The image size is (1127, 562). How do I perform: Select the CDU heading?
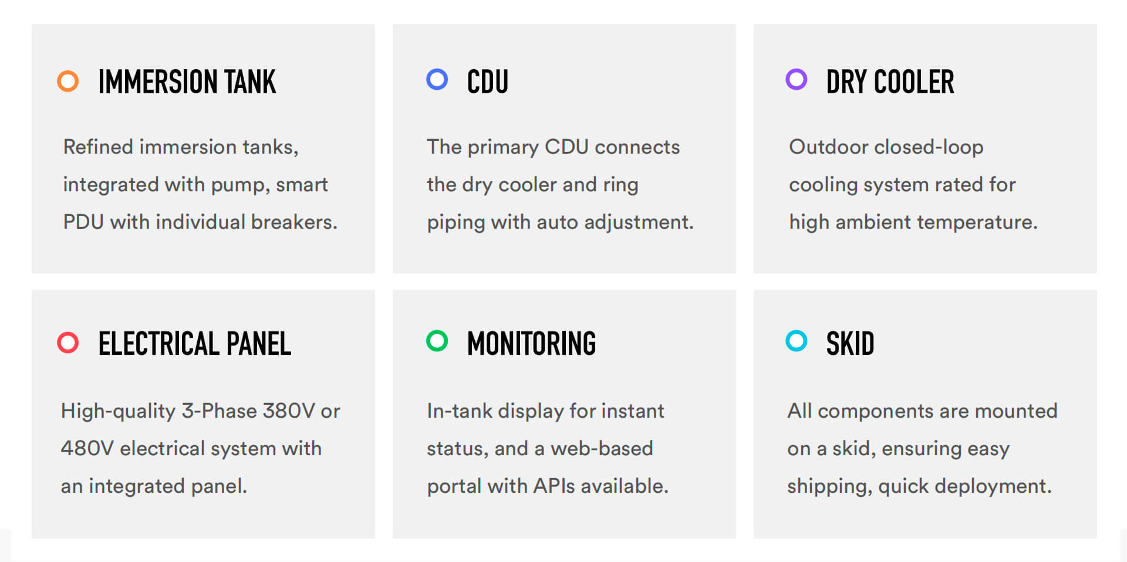tap(487, 82)
